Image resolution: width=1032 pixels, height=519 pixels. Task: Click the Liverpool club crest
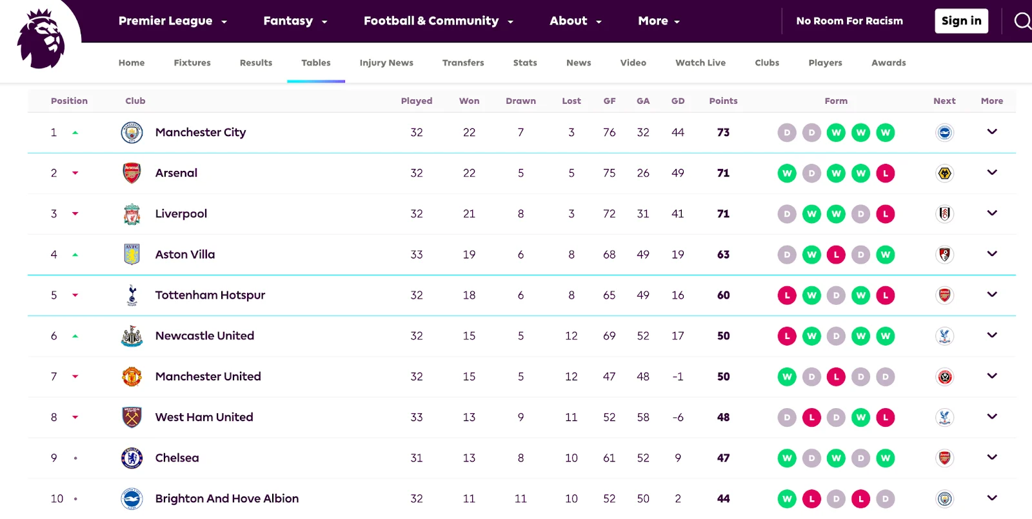point(132,214)
